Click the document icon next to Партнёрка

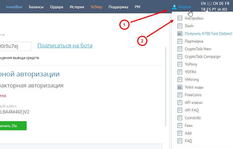[180, 41]
